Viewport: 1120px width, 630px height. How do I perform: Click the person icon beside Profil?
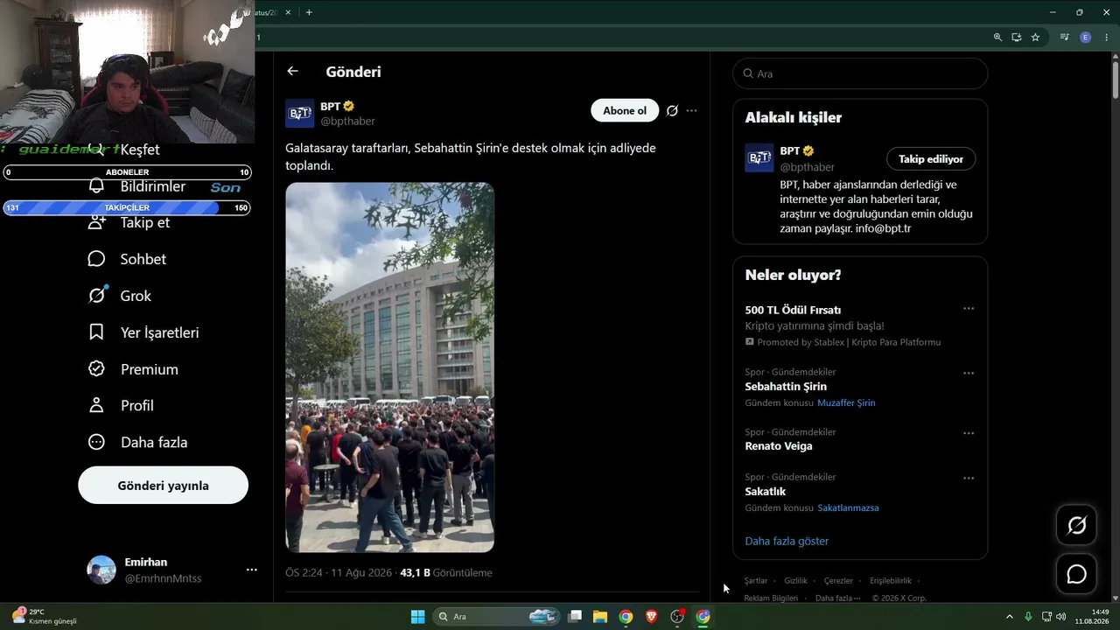(x=97, y=406)
